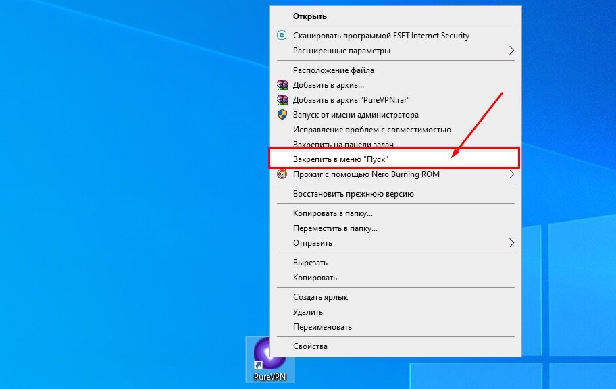Image resolution: width=616 pixels, height=389 pixels.
Task: Choose 'Открыть' from context menu
Action: pos(396,16)
